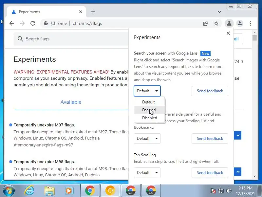Viewport: 262px width, 197px height.
Task: Launch Internet Explorer from the taskbar
Action: (x=29, y=190)
